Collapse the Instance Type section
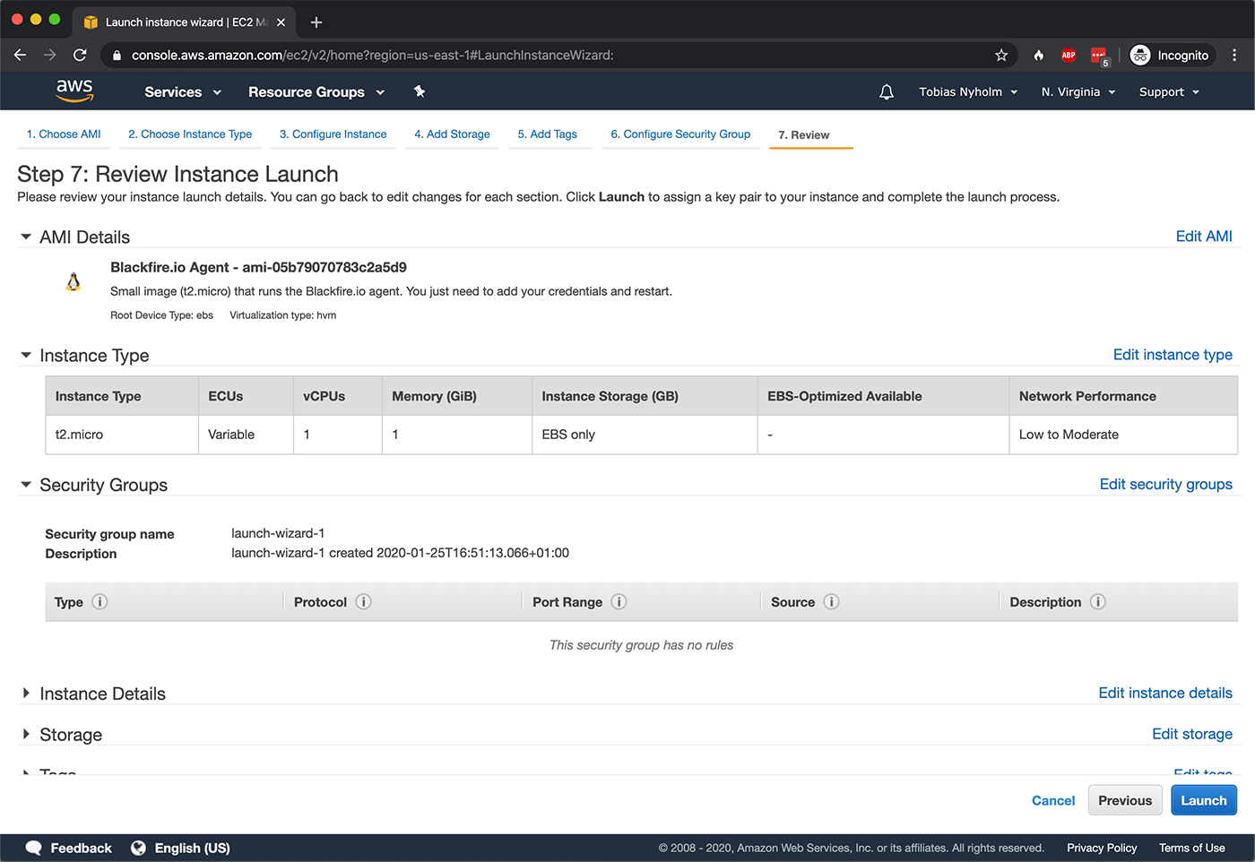The width and height of the screenshot is (1255, 862). (x=26, y=356)
